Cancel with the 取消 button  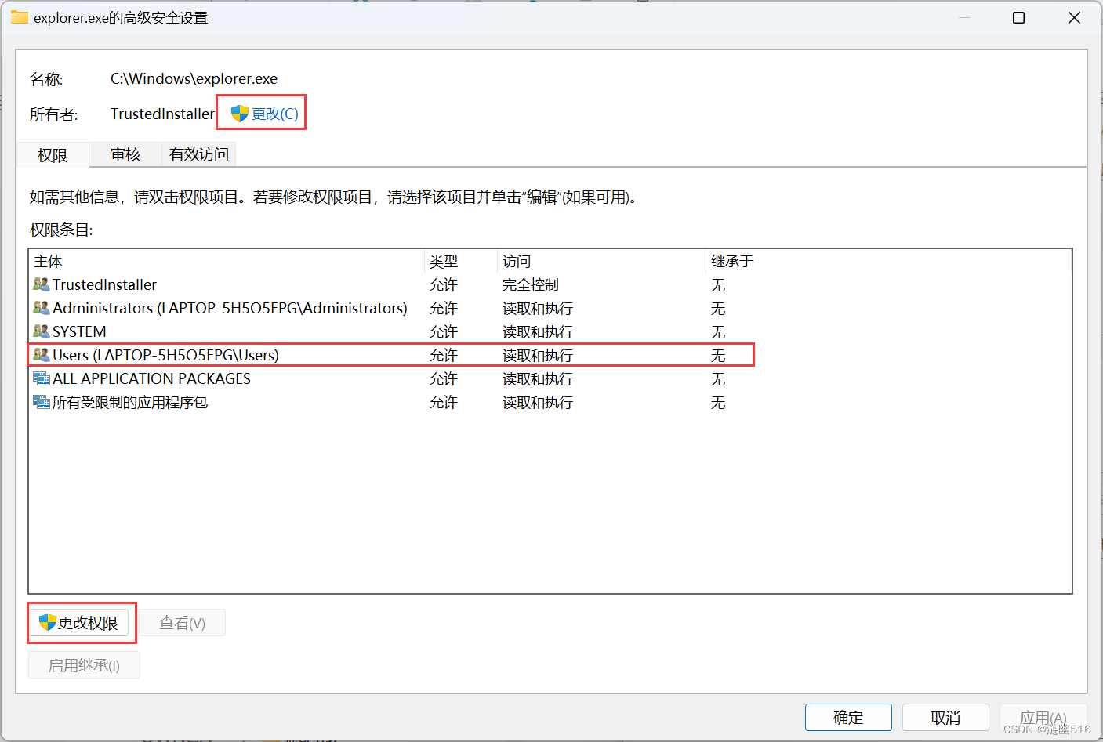[x=945, y=717]
